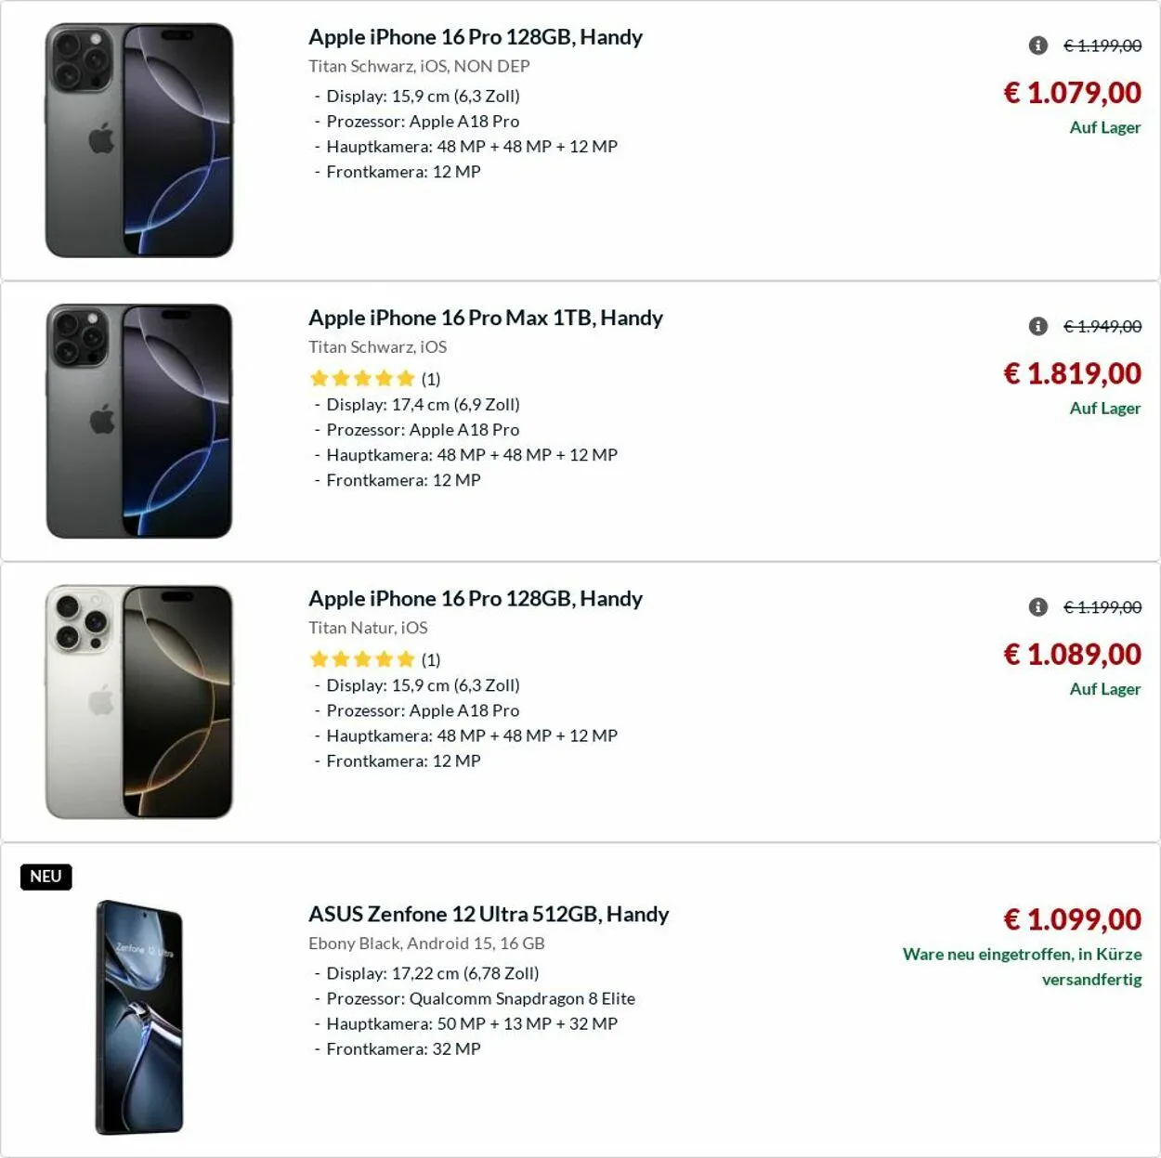This screenshot has height=1158, width=1161.
Task: Click the € 1.089,00 price
Action: (x=1072, y=655)
